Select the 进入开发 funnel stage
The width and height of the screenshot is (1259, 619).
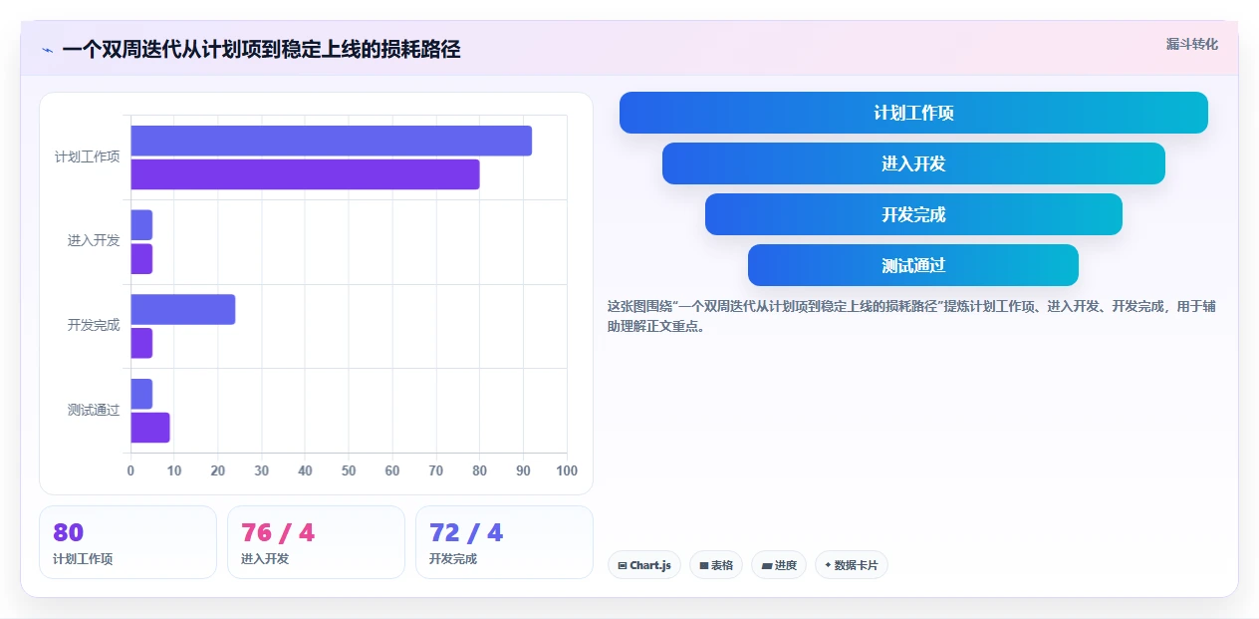tap(913, 163)
